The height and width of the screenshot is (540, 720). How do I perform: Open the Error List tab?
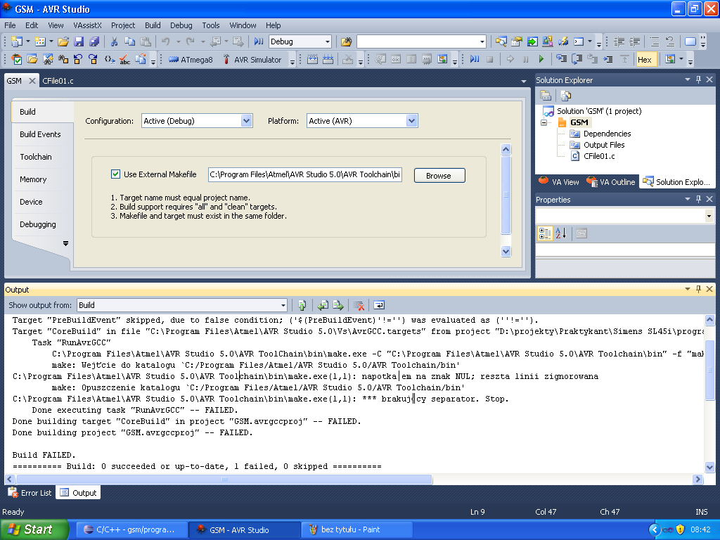30,493
